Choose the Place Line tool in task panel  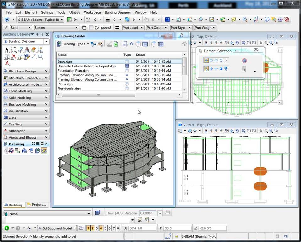tap(34, 56)
